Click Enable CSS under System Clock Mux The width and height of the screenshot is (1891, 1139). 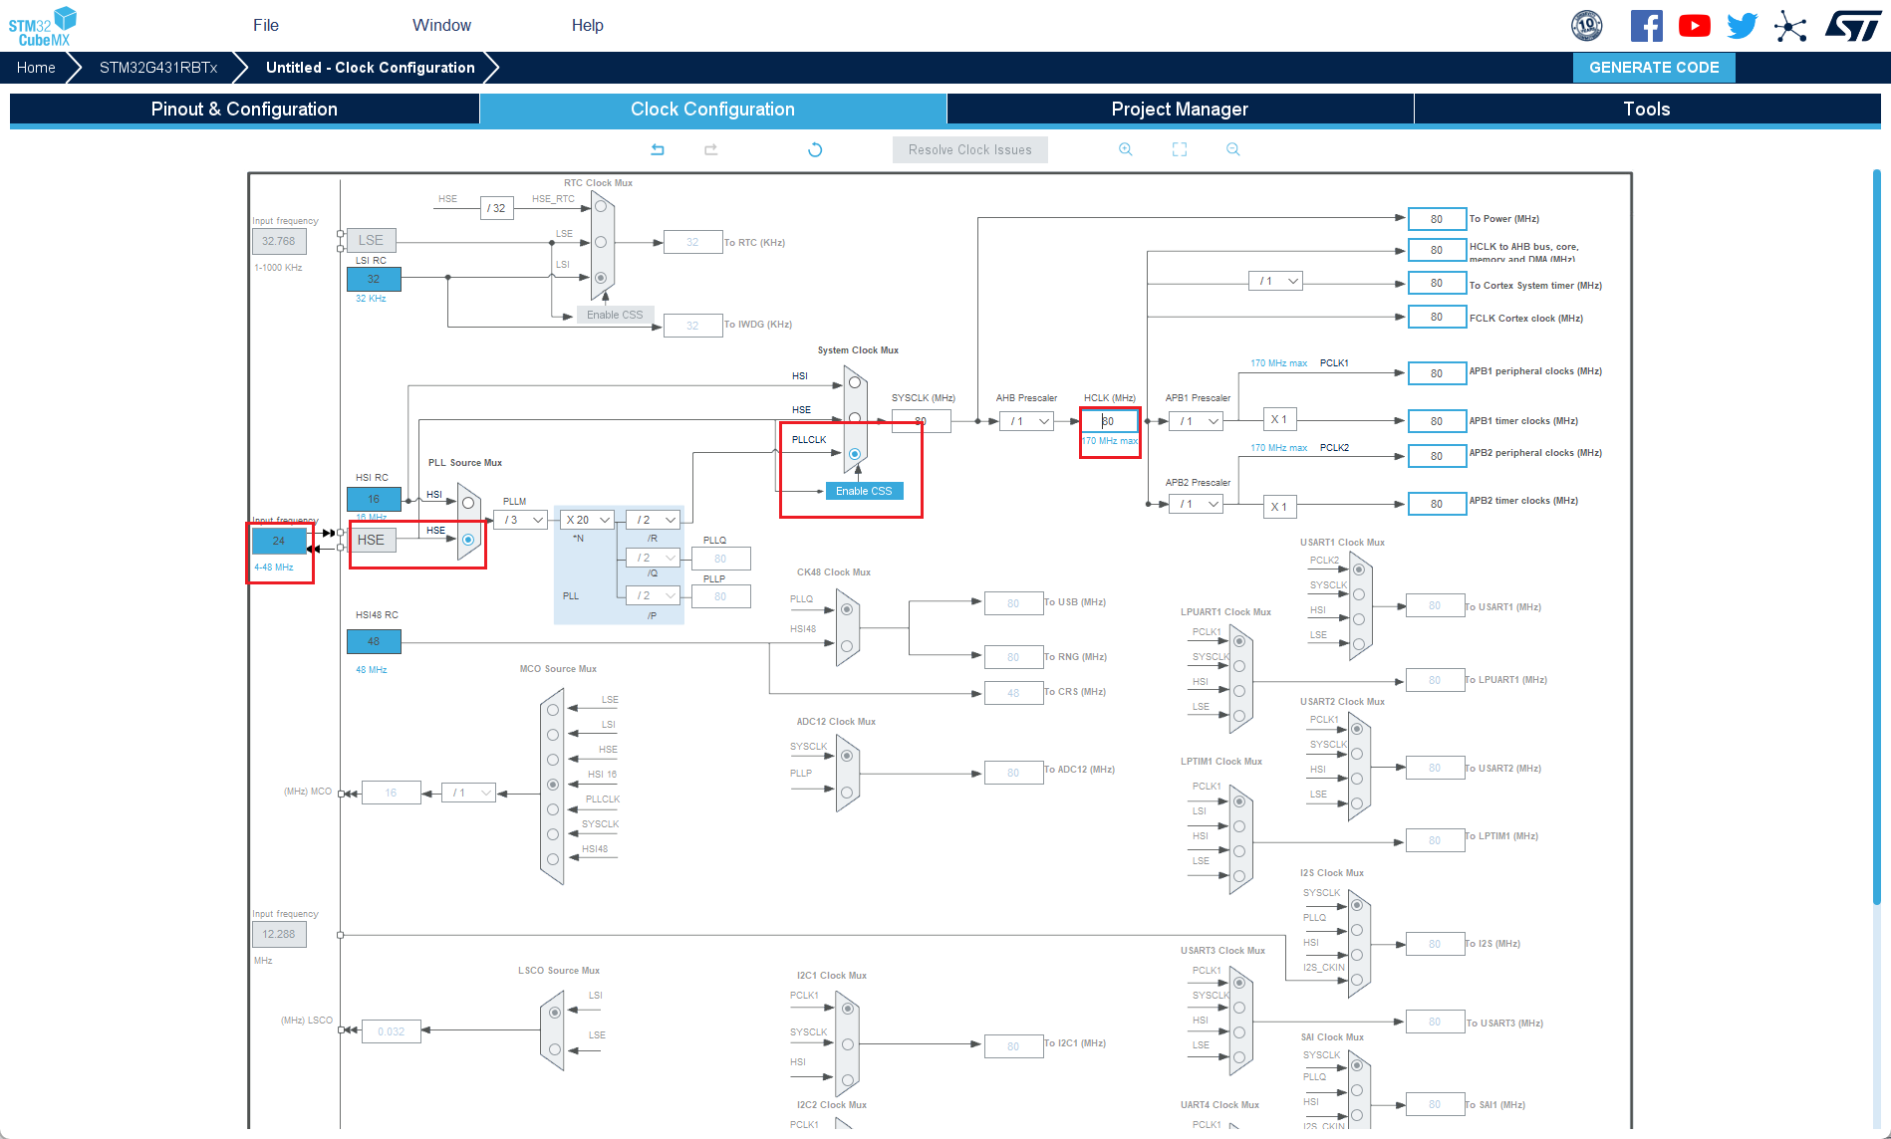(x=864, y=491)
